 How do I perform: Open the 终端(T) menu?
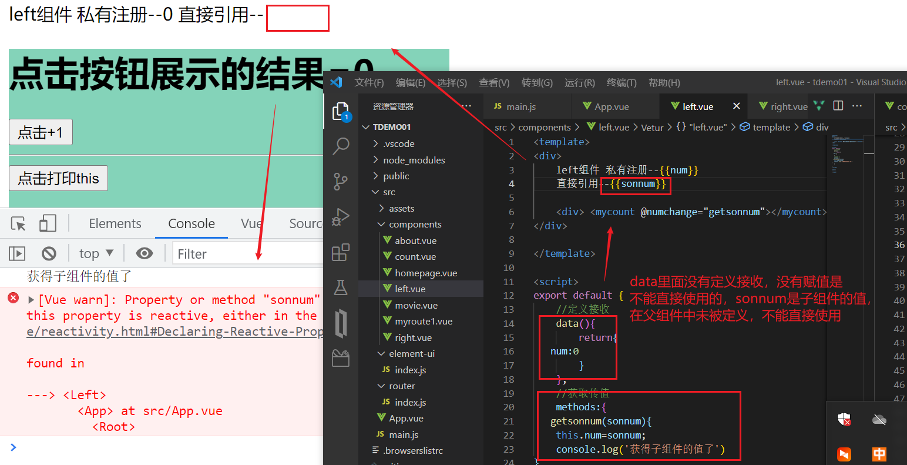click(622, 82)
